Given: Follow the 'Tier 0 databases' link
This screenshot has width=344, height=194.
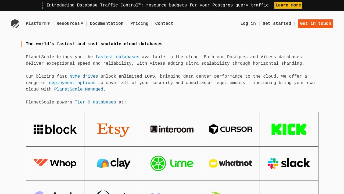Looking at the screenshot, I should pos(95,102).
